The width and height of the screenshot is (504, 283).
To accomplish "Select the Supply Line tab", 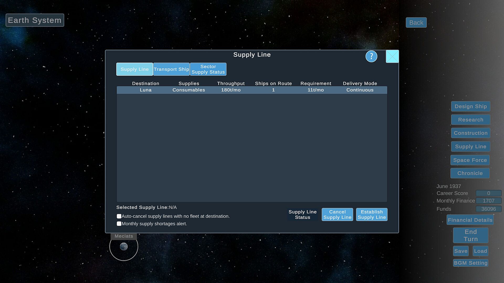I will click(x=135, y=69).
